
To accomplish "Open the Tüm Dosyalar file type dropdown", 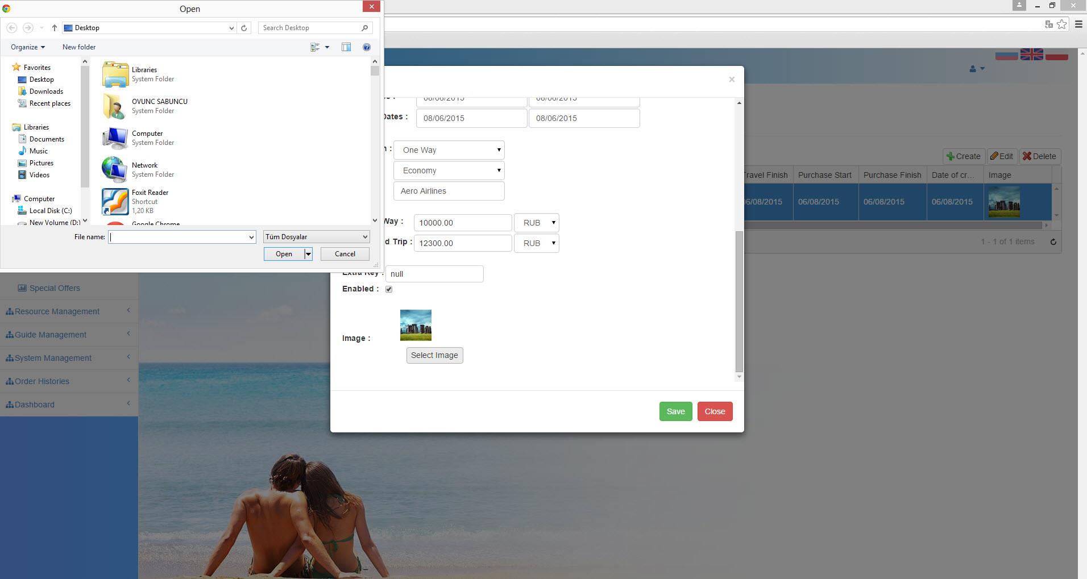I will [x=316, y=237].
